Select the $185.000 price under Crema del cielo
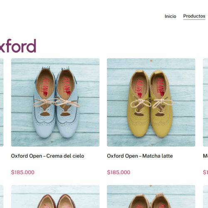The width and height of the screenshot is (208, 208). 23,172
